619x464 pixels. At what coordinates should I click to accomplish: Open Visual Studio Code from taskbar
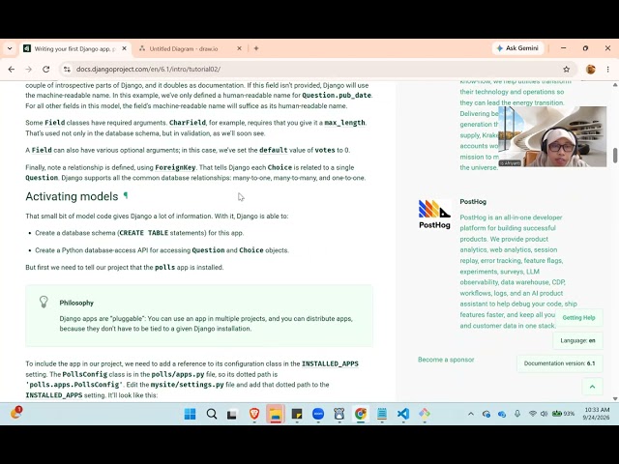(403, 414)
